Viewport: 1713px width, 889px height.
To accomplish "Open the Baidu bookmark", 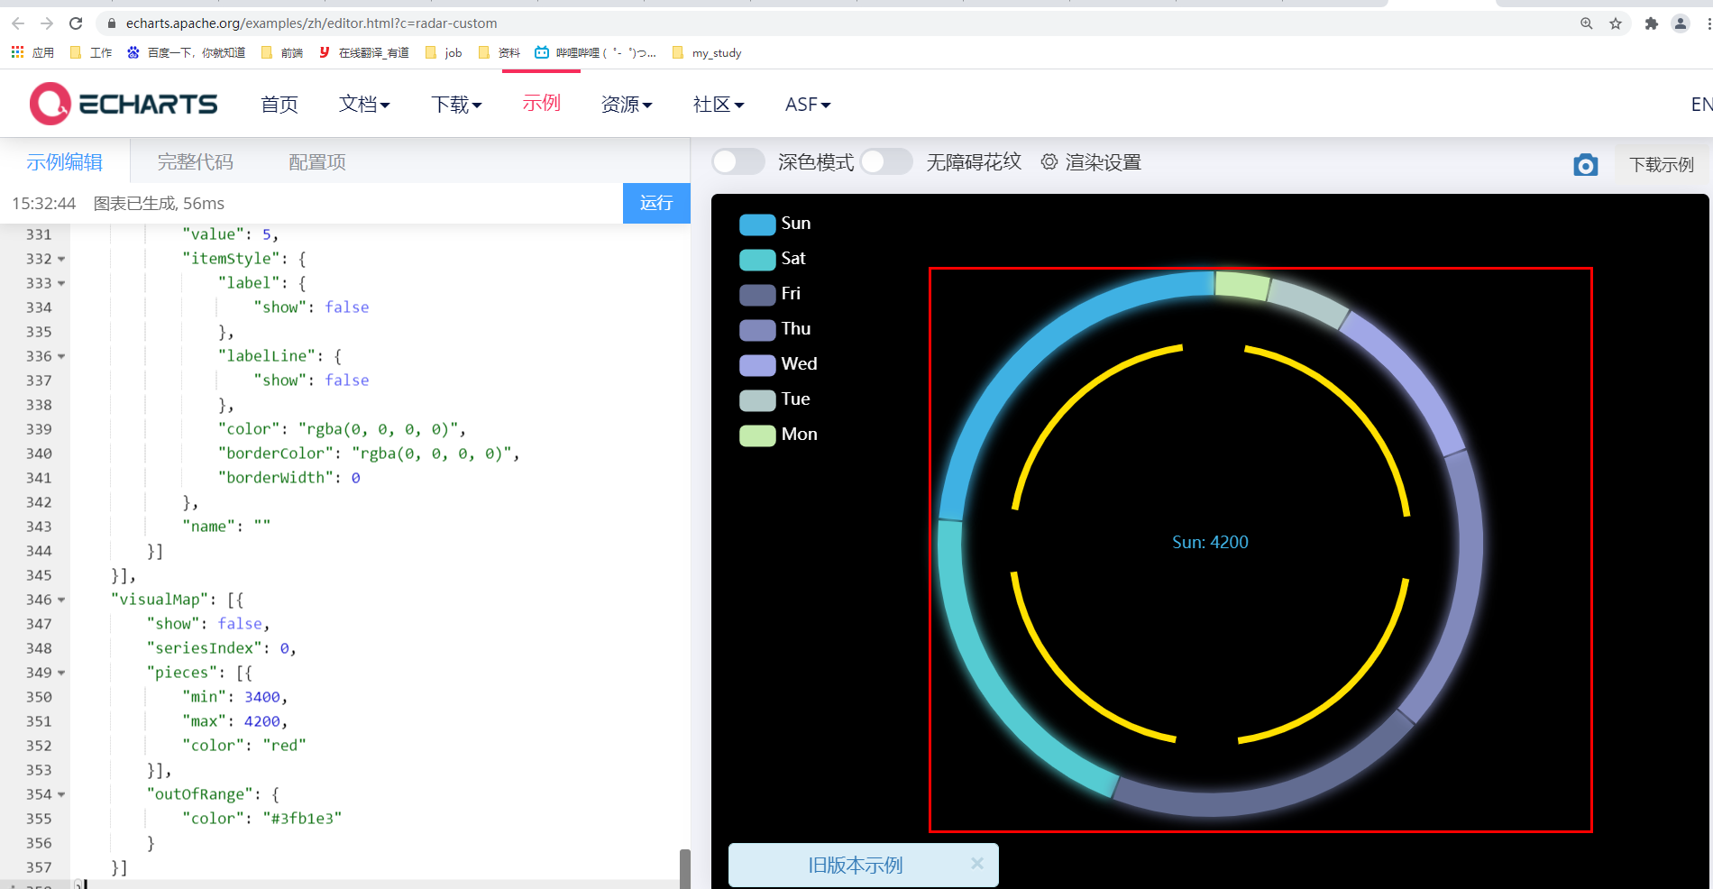I will [187, 52].
